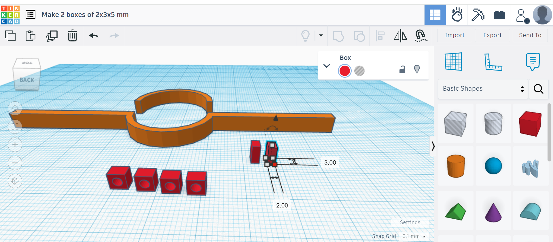Open the user profile avatar

pos(542,15)
